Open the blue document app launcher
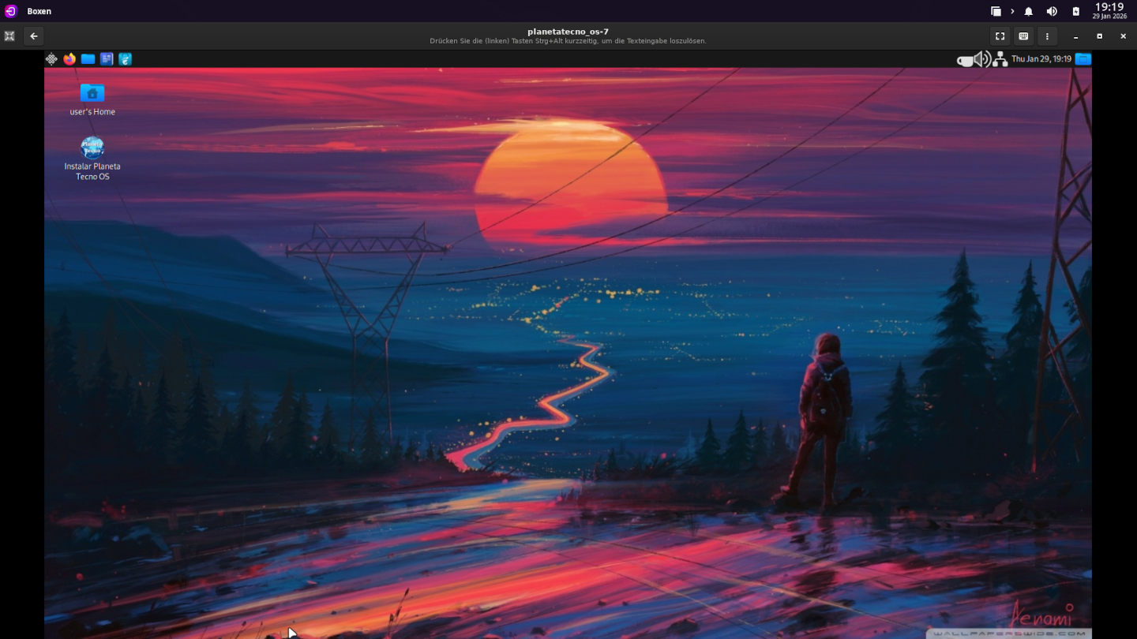1137x639 pixels. (107, 59)
